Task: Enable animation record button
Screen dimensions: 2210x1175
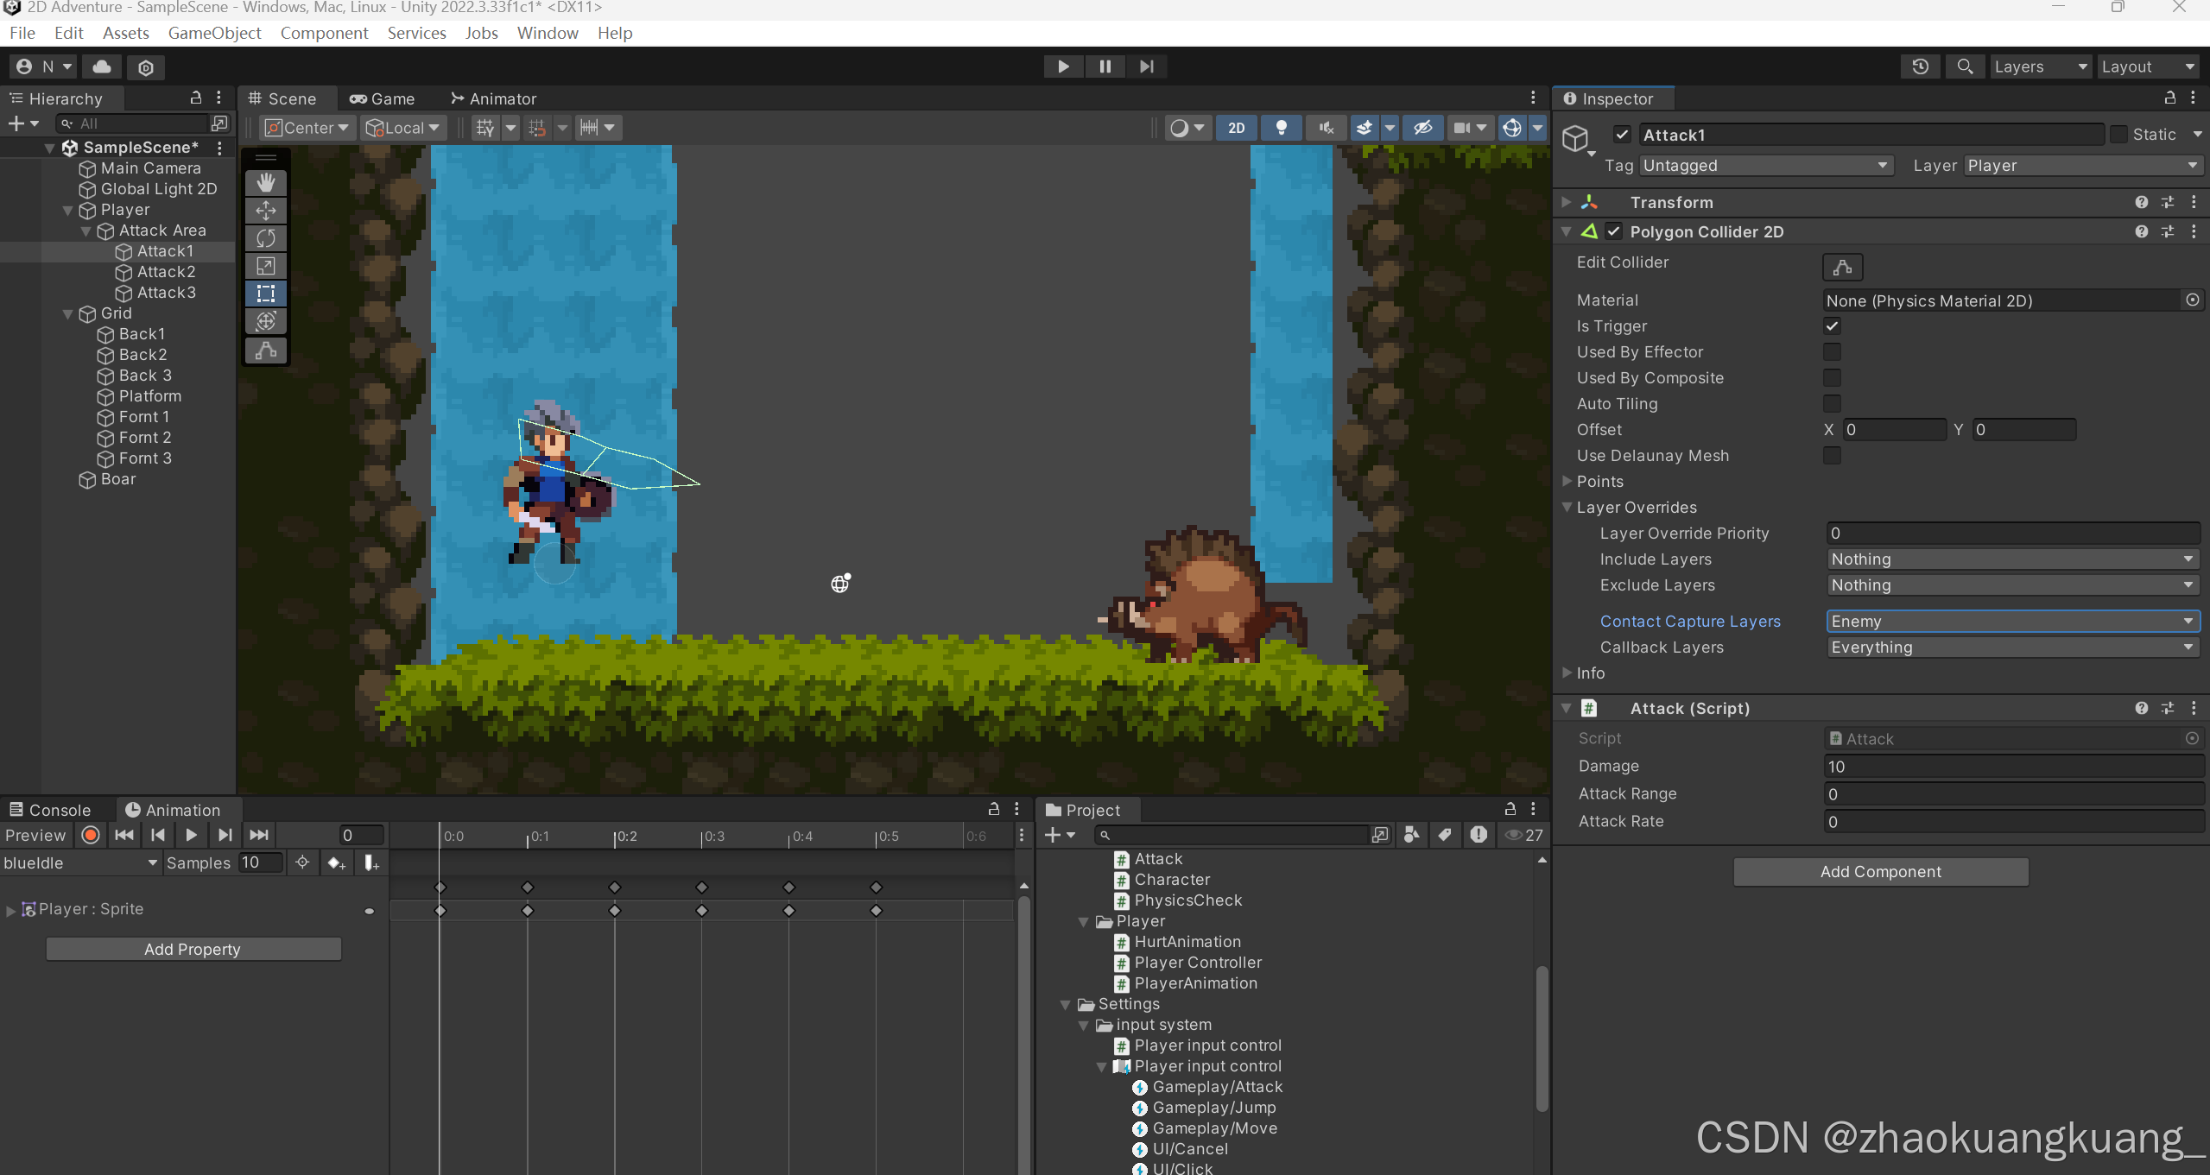Action: 91,835
